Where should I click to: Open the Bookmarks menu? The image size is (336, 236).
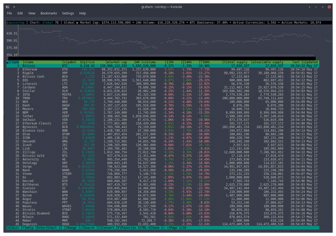(x=49, y=13)
